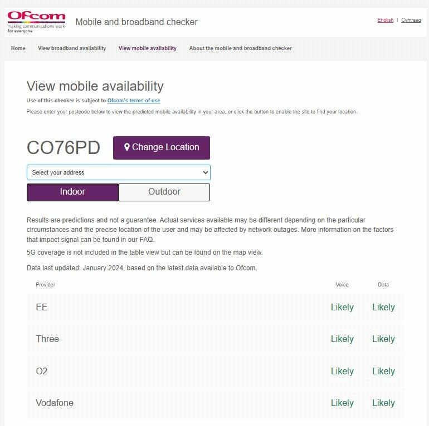Select English language link
The height and width of the screenshot is (426, 429).
385,20
